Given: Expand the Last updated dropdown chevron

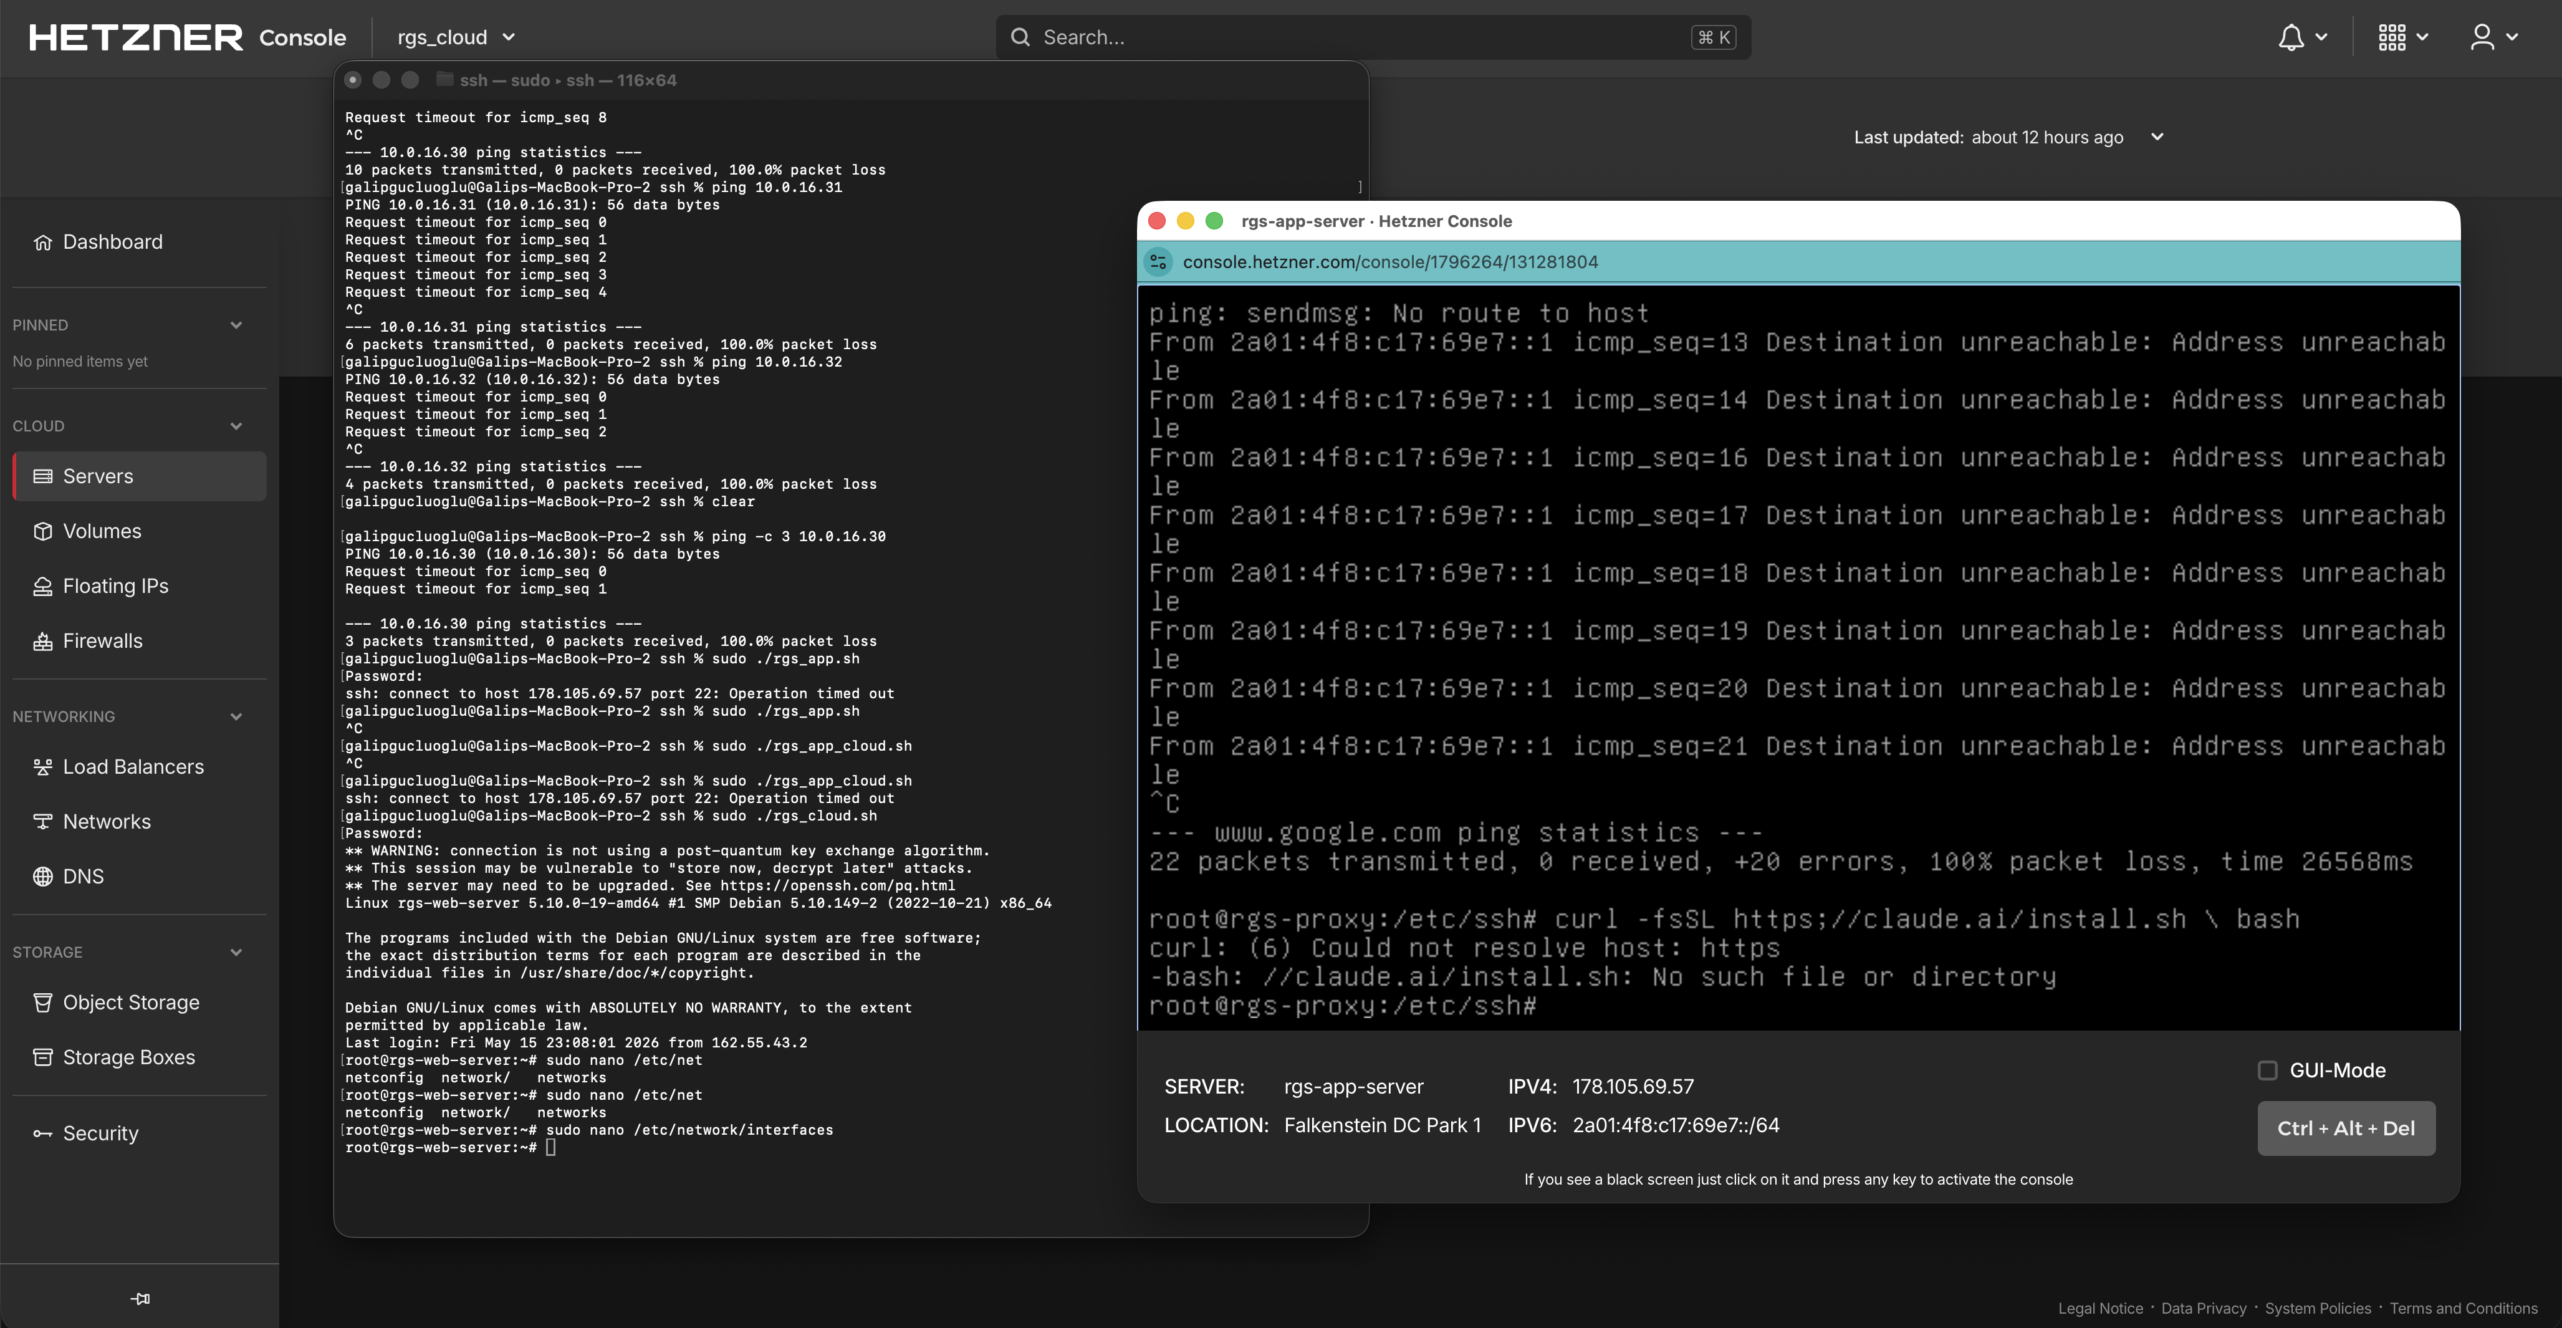Looking at the screenshot, I should (x=2156, y=137).
